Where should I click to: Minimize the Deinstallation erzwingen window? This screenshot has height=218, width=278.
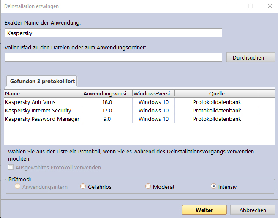tap(232, 6)
